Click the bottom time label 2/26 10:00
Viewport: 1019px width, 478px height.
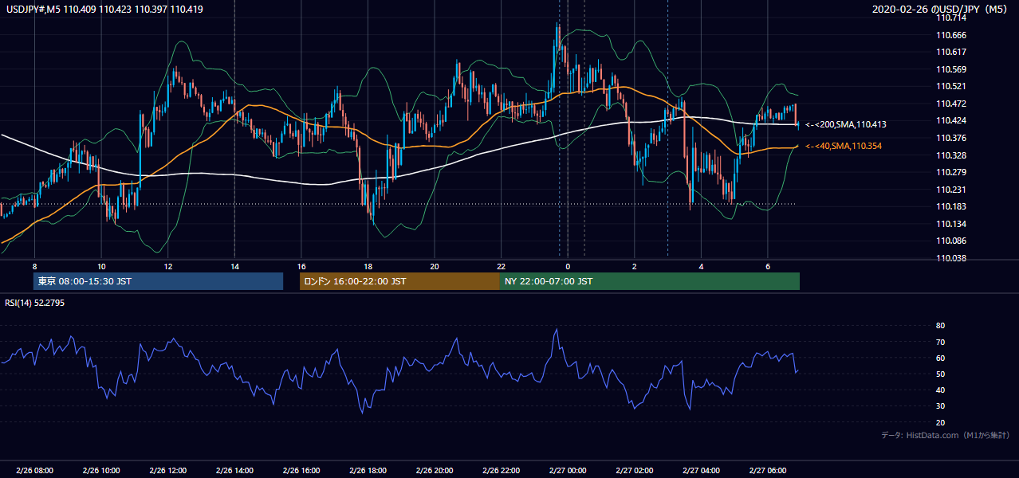tap(101, 470)
